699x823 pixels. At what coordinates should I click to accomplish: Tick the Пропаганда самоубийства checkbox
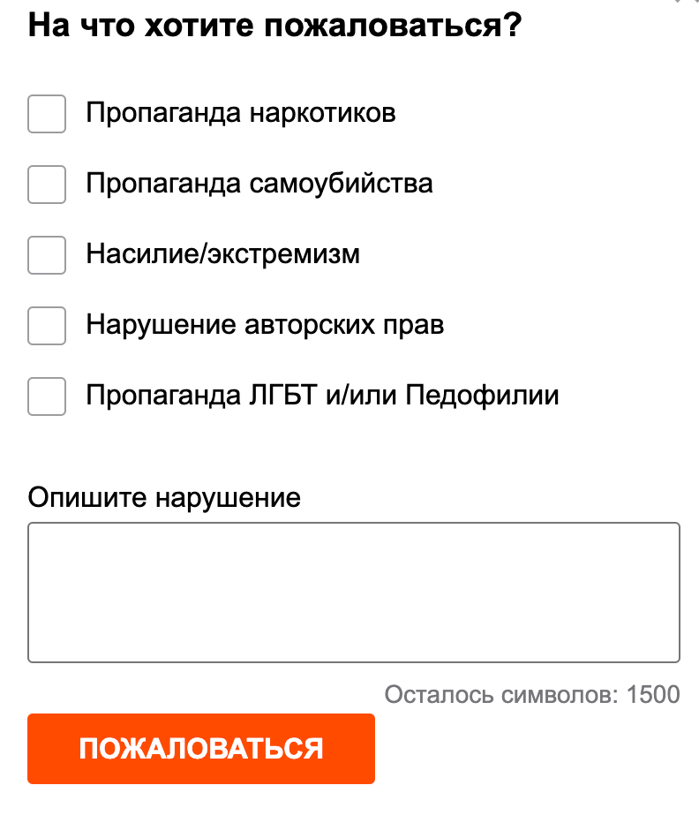point(47,185)
